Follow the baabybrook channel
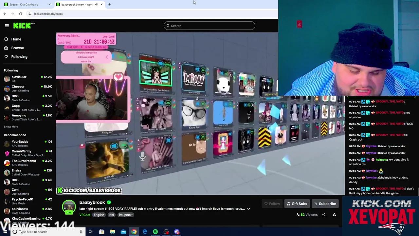Screen dimensions: 419x236 [272, 204]
